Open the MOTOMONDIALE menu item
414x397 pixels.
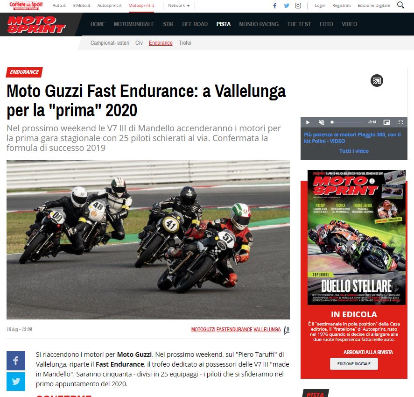point(134,24)
